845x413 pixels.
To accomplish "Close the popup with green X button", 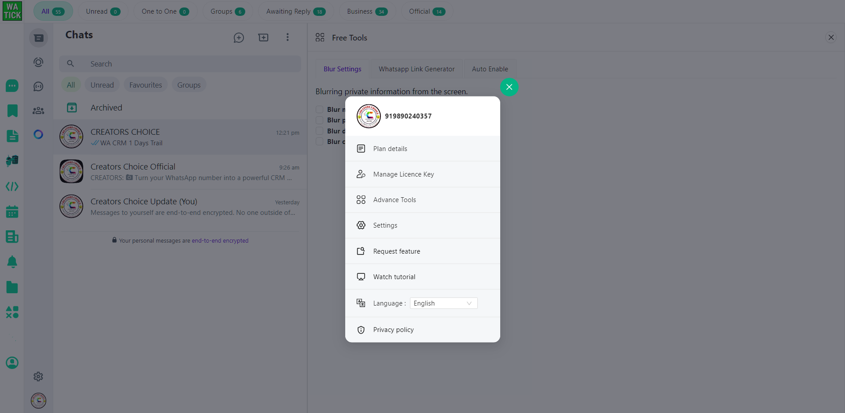I will pyautogui.click(x=509, y=87).
